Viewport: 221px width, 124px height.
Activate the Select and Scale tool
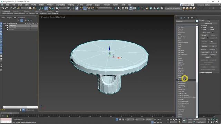(x=53, y=8)
